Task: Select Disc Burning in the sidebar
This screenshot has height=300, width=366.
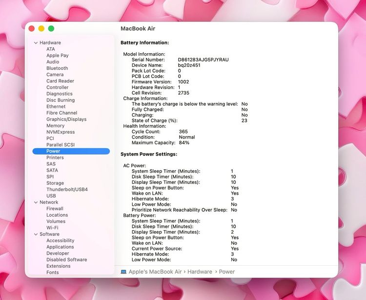Action: [x=61, y=100]
